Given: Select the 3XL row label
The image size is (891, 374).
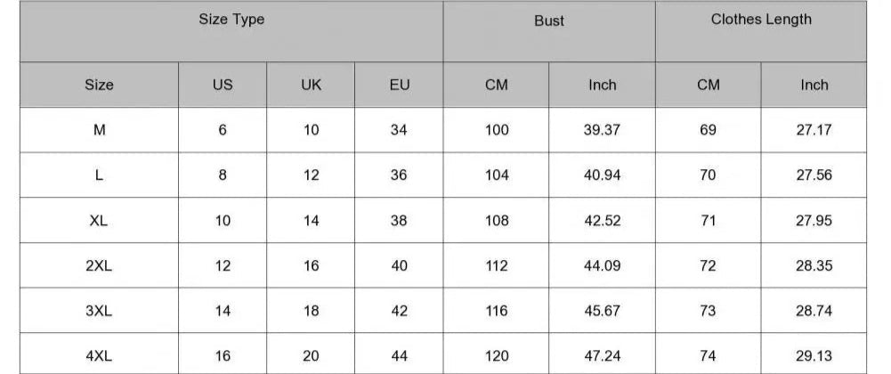Looking at the screenshot, I should pos(99,311).
